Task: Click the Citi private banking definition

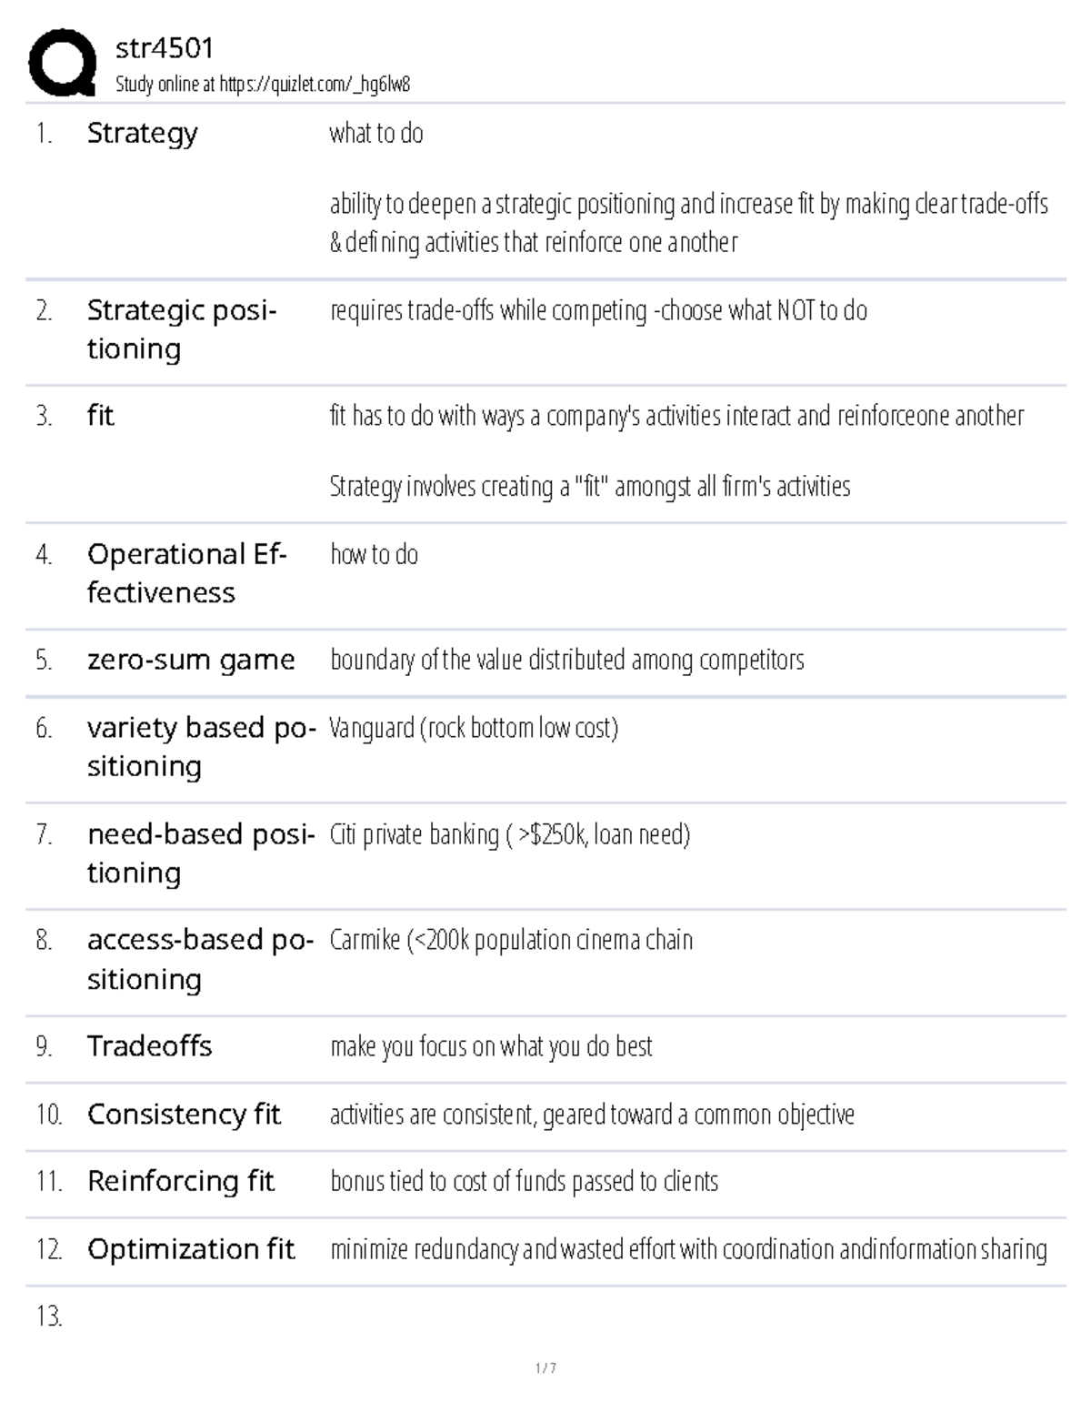Action: (510, 834)
